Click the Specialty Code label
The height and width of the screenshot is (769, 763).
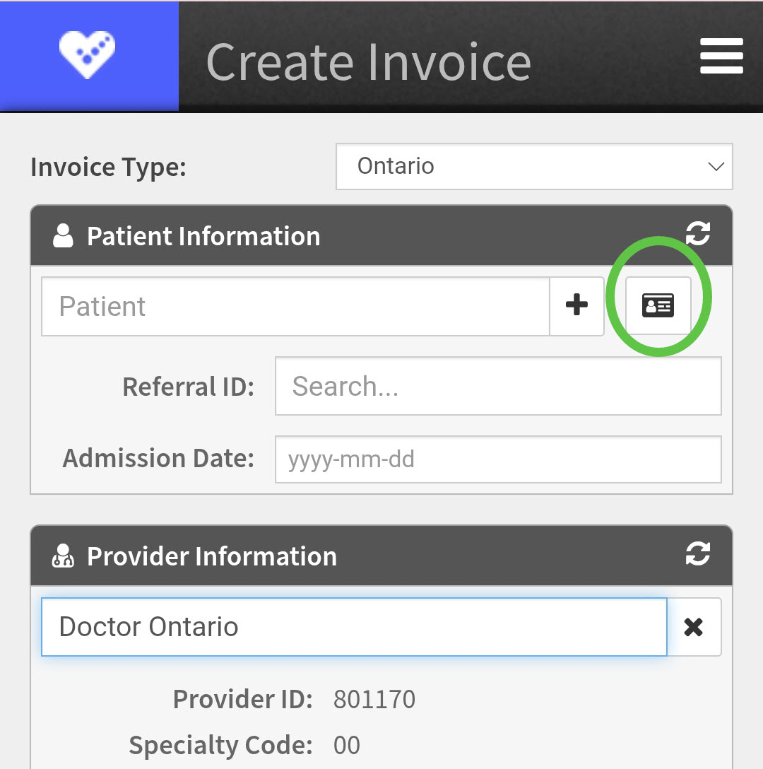point(220,746)
